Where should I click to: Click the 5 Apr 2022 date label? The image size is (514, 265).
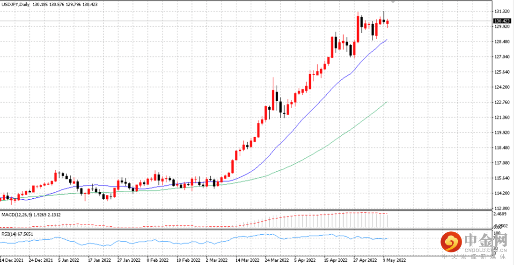coord(306,260)
